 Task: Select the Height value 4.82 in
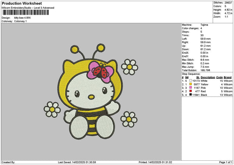click(x=228, y=10)
